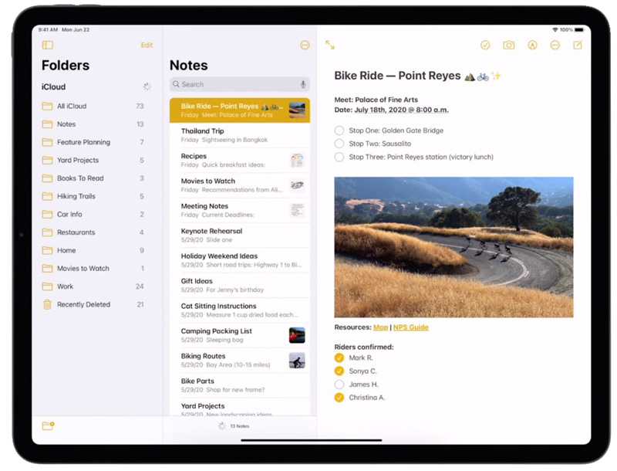Open the Notes folder
Screen dimensions: 617x471
pos(93,124)
